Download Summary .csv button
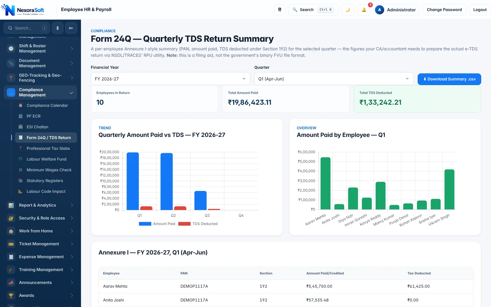Viewport: 491px width, 307px height. [449, 79]
